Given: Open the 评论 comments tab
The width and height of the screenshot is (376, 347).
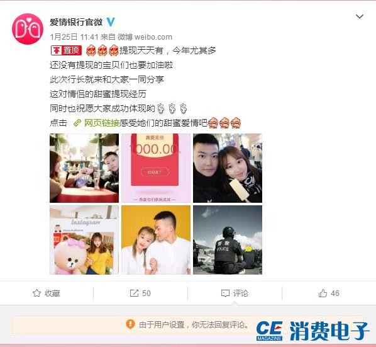Looking at the screenshot, I should pos(235,293).
